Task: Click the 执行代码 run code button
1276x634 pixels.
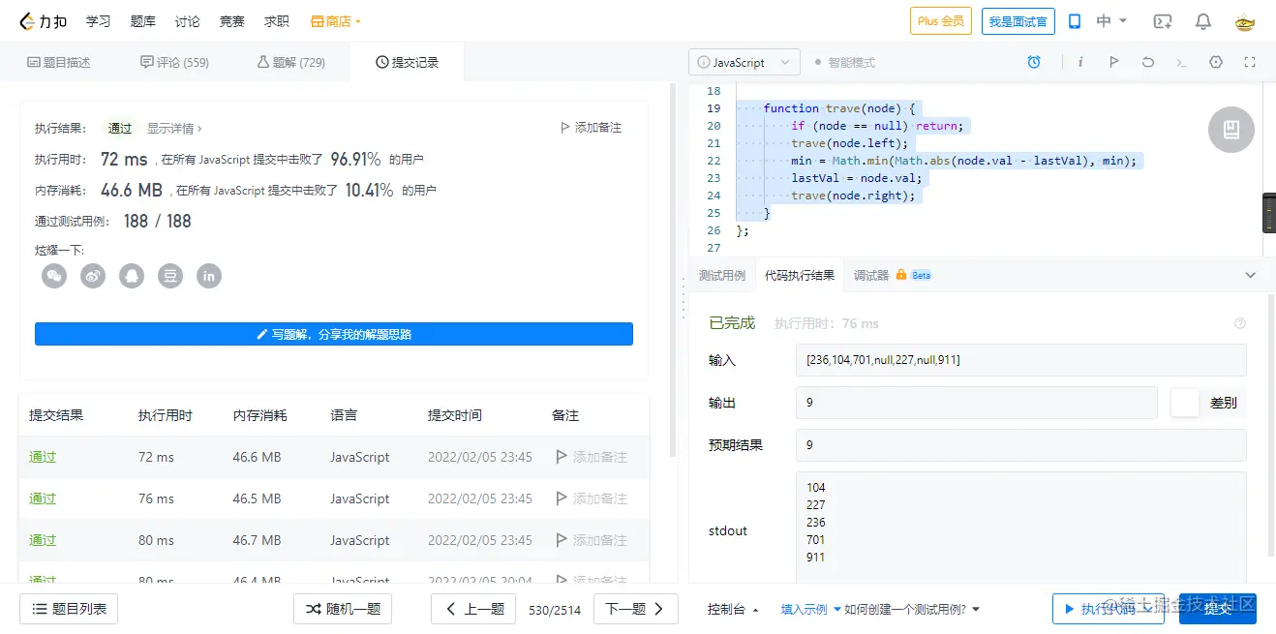Action: [1109, 609]
